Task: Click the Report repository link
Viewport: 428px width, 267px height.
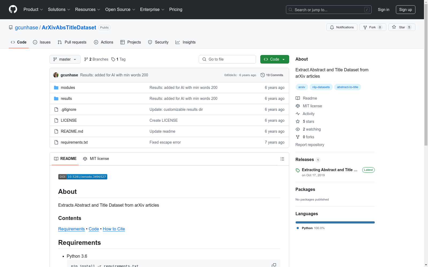Action: [x=310, y=145]
